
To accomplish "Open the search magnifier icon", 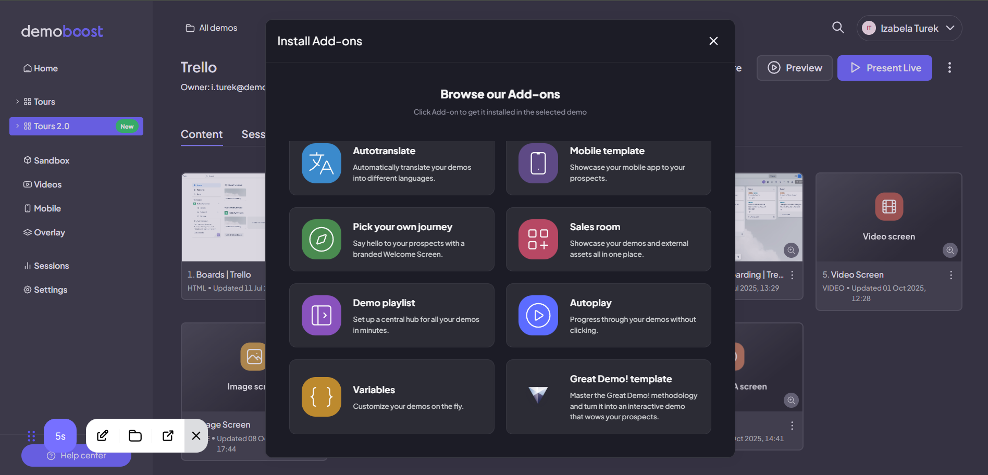I will (x=838, y=28).
